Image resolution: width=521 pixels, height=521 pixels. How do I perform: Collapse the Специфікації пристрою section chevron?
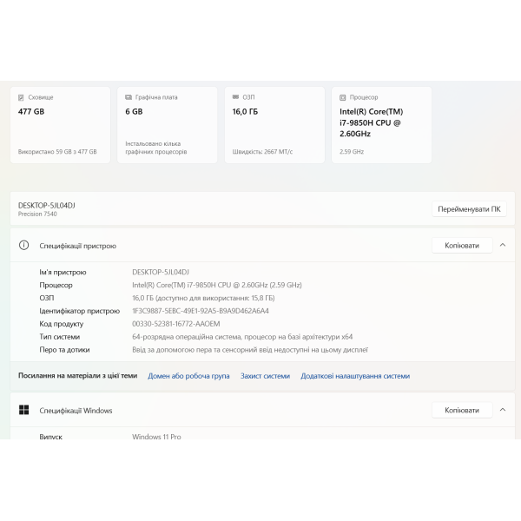coord(503,245)
